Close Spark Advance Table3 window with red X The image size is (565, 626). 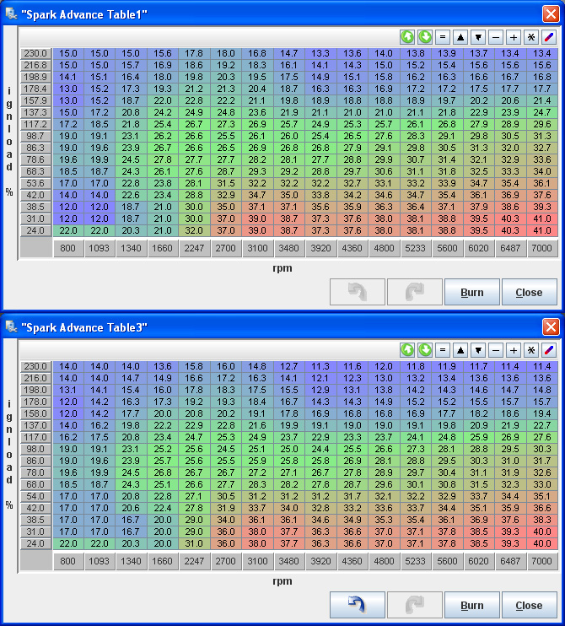(x=551, y=326)
